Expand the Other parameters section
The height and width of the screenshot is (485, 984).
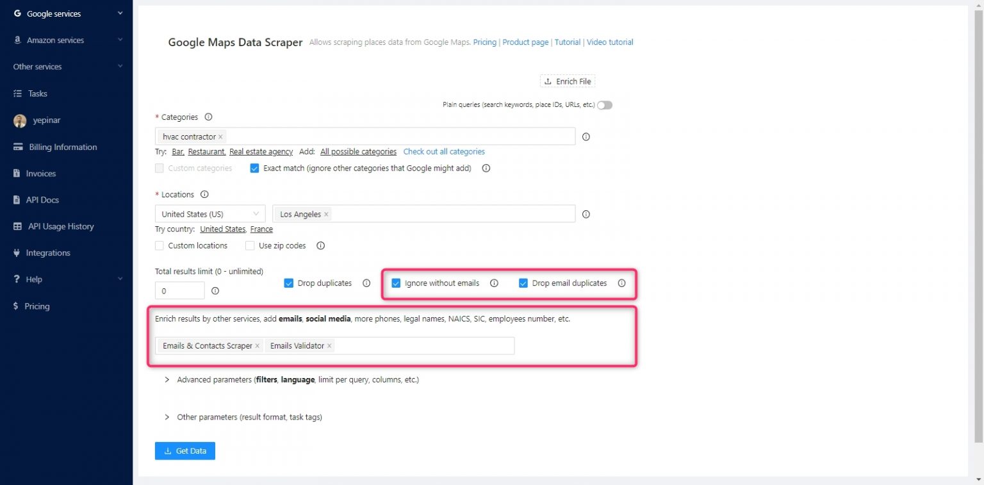[x=167, y=416]
